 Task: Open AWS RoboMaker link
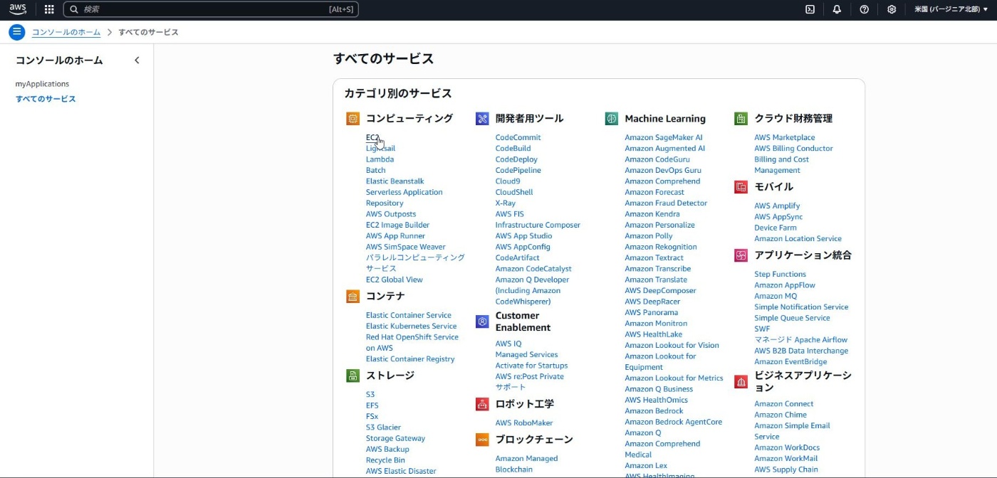coord(523,423)
